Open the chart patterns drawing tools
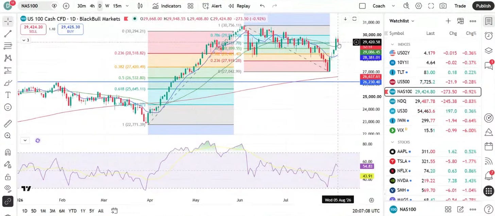495x216 pixels. point(8,58)
